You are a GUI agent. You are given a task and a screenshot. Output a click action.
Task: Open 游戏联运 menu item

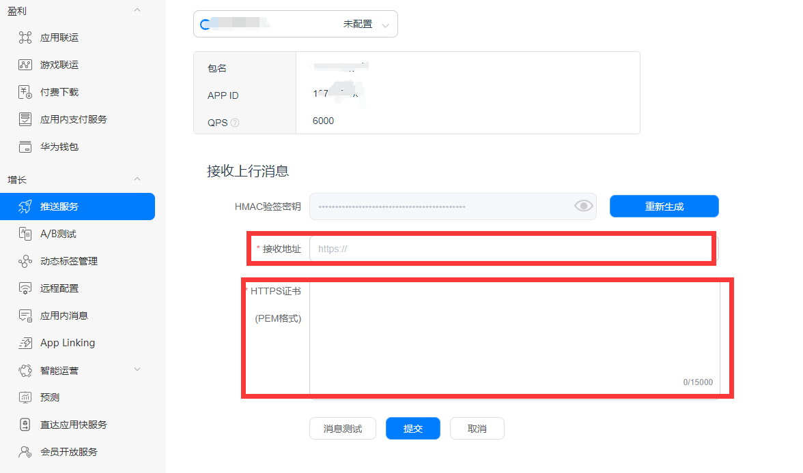click(59, 65)
